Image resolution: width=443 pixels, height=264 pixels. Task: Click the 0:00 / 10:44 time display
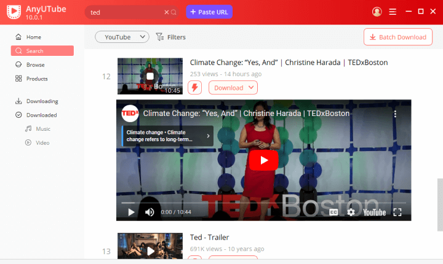click(176, 212)
